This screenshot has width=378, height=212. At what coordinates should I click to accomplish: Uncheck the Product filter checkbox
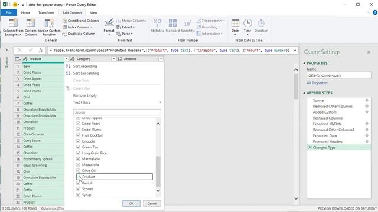pos(78,177)
